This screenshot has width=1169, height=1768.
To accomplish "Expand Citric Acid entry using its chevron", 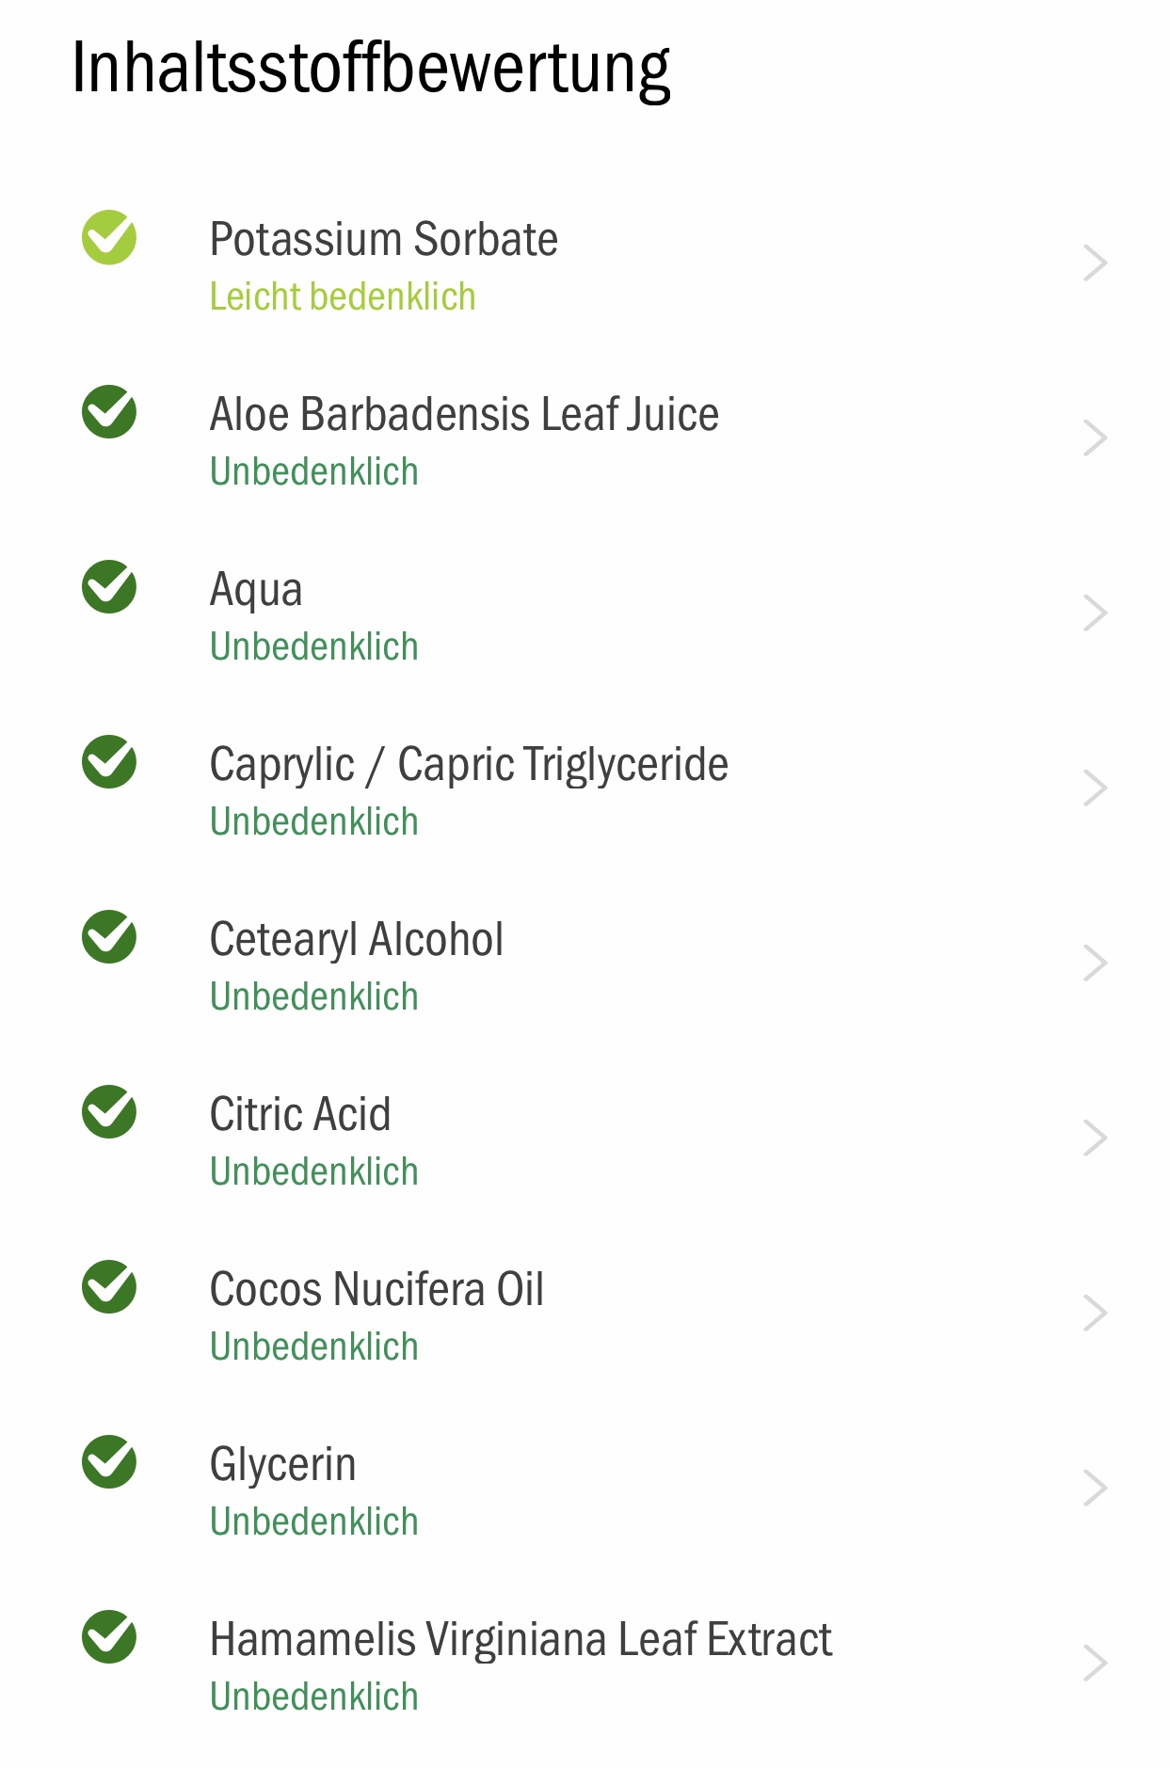I will (1095, 1139).
